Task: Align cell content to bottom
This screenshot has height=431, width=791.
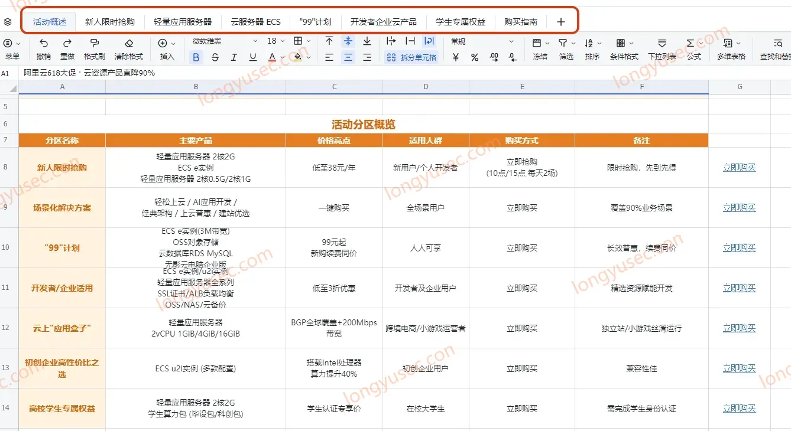Action: coord(367,41)
